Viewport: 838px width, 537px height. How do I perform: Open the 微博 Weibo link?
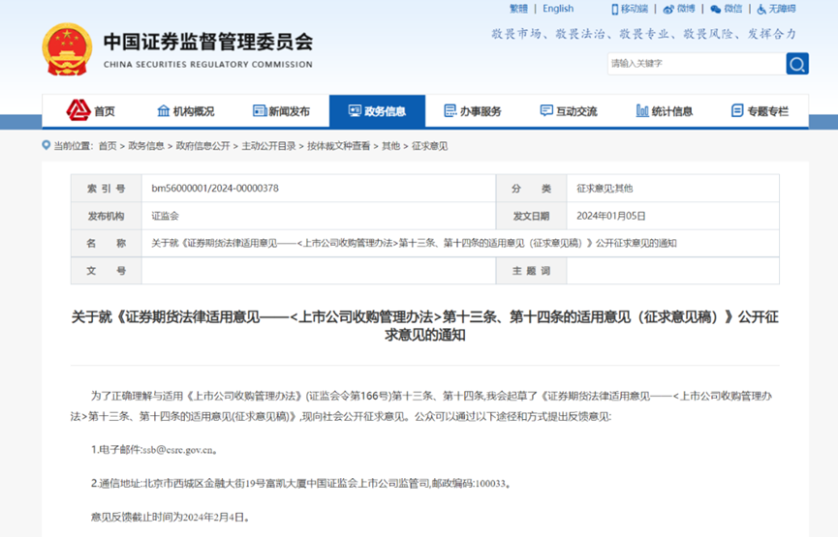pyautogui.click(x=680, y=9)
